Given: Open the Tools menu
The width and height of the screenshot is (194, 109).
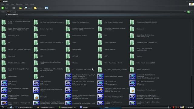Looking at the screenshot, I should 26,4.
